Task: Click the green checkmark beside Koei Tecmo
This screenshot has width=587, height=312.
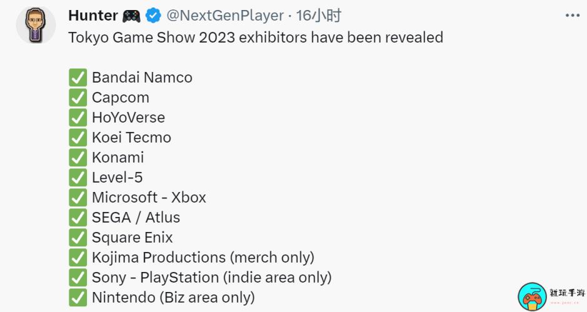Action: tap(78, 138)
